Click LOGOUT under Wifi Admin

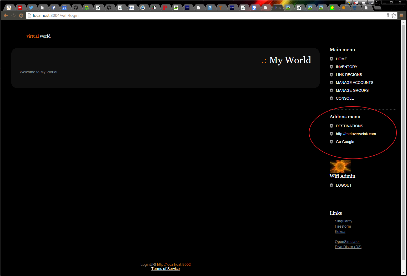pyautogui.click(x=344, y=185)
